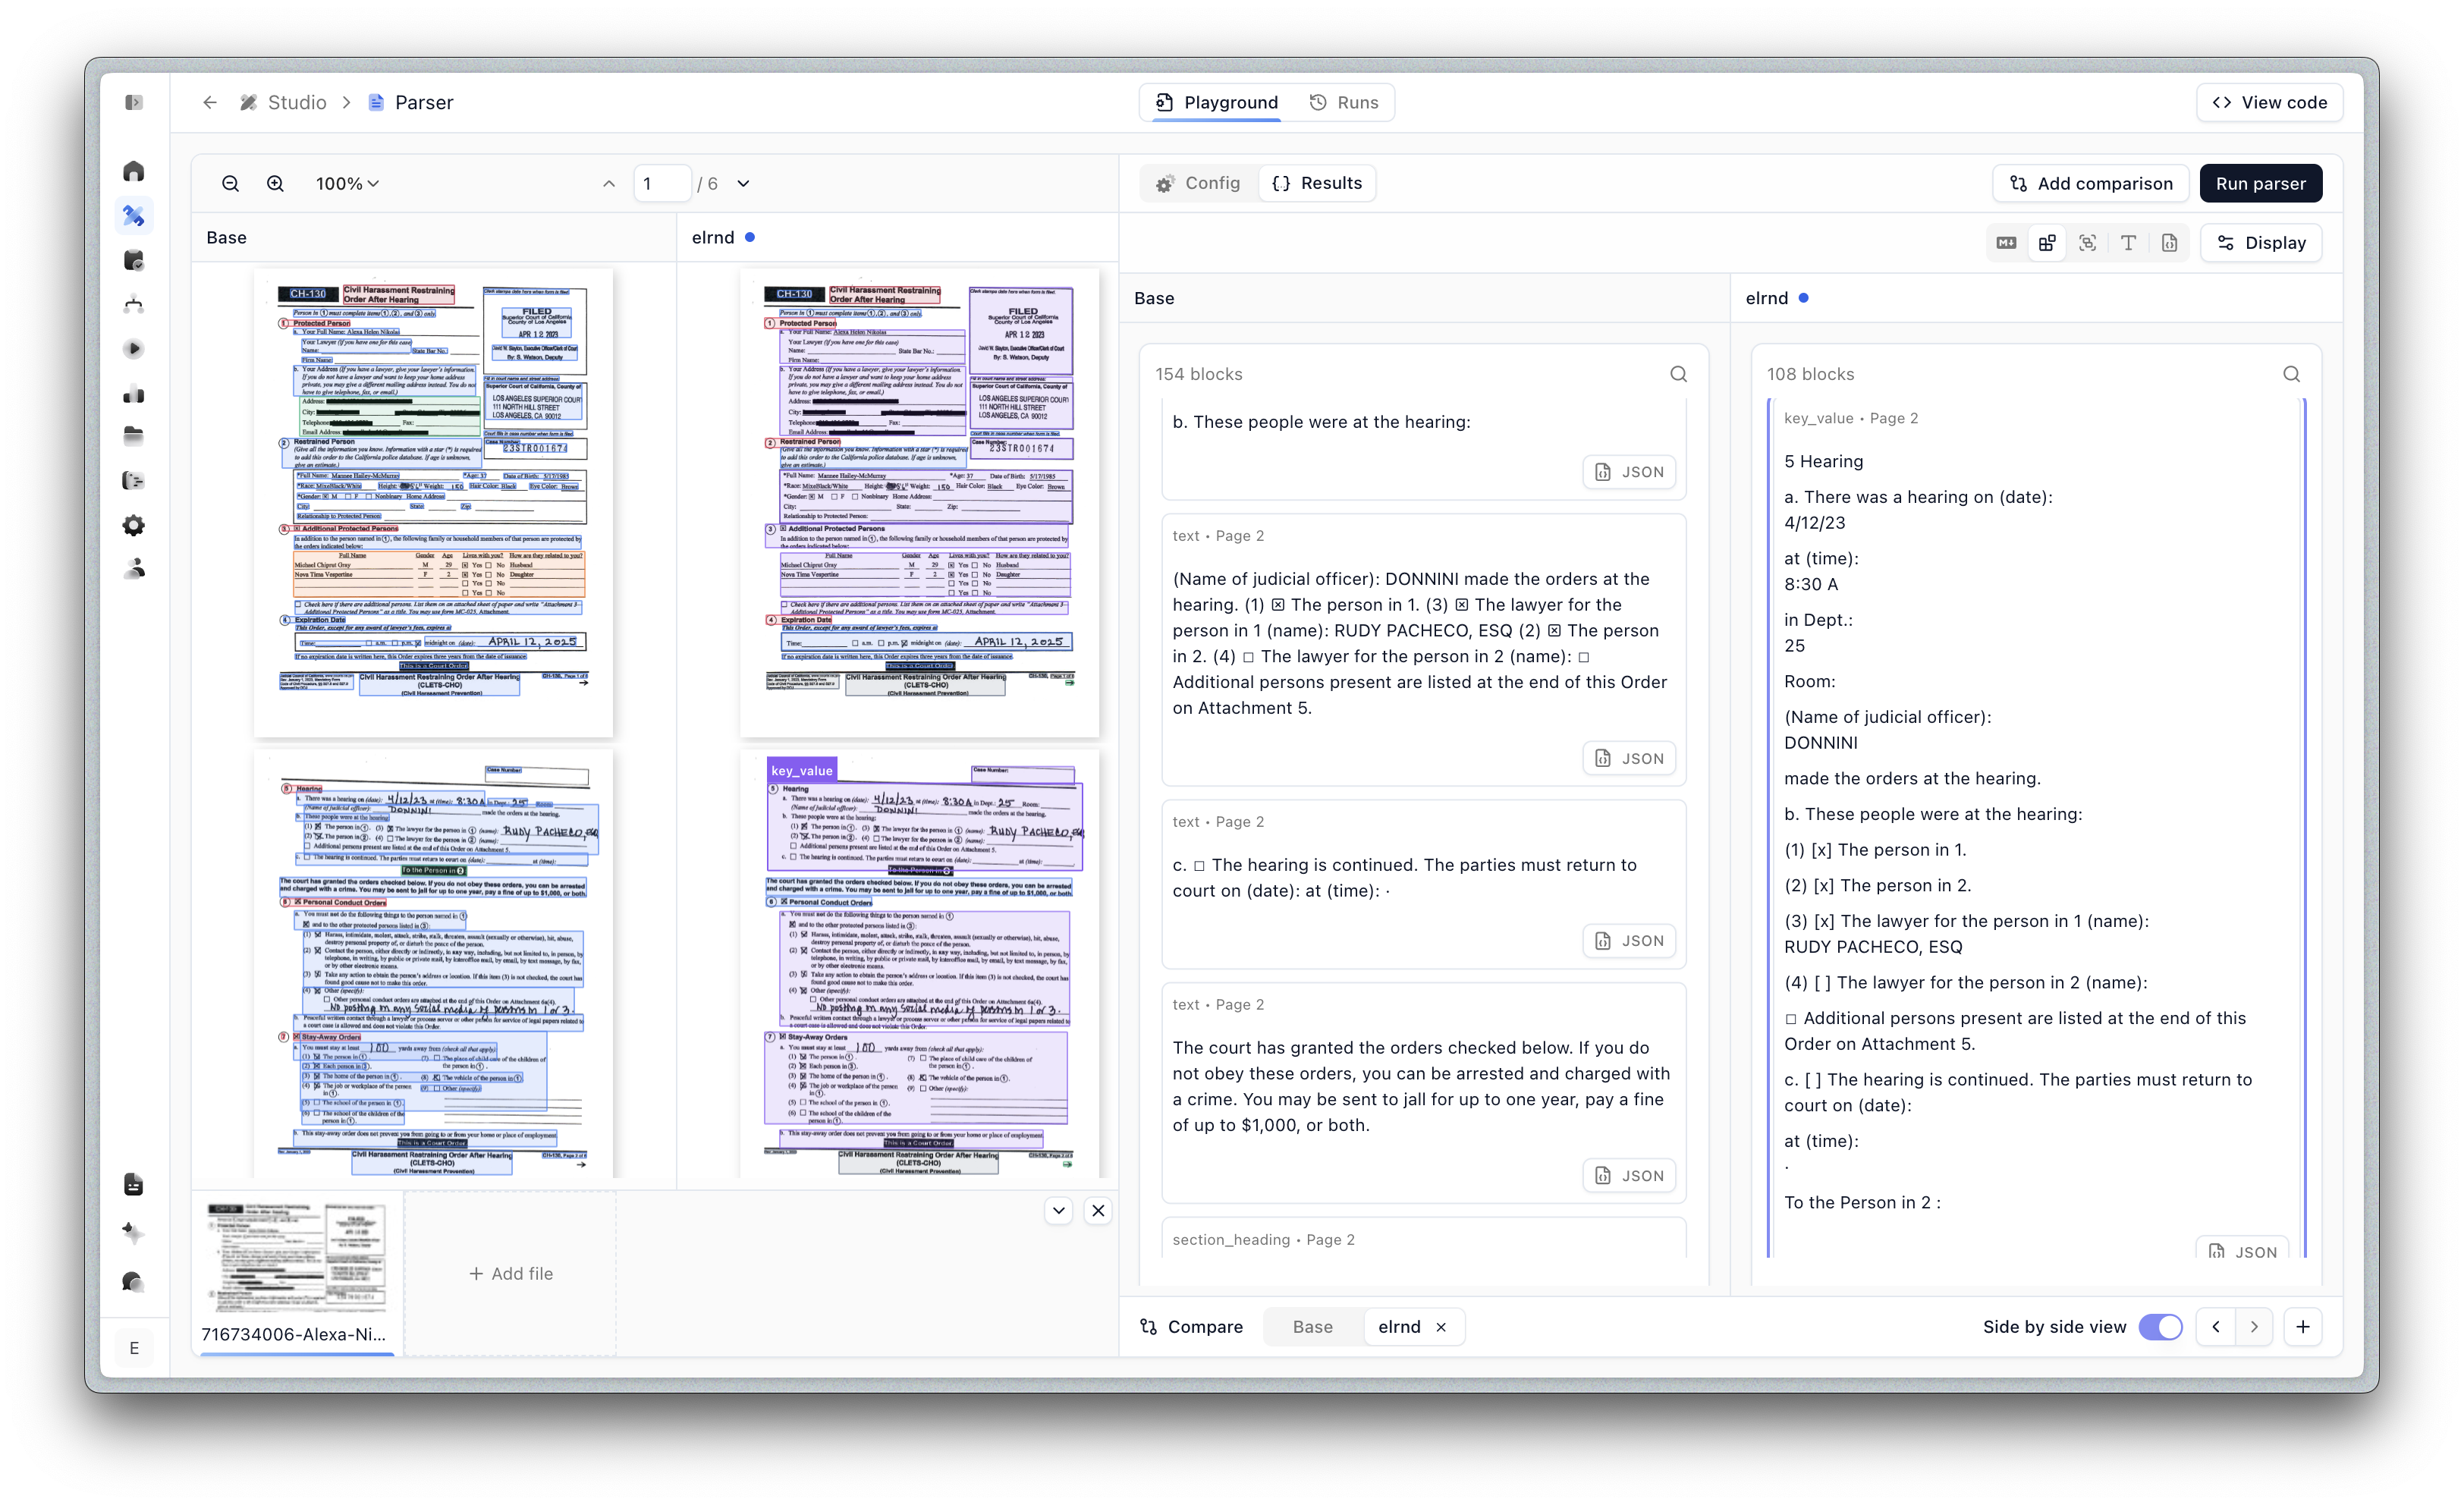Viewport: 2464px width, 1505px height.
Task: Search within the 154 blocks list
Action: 1679,374
